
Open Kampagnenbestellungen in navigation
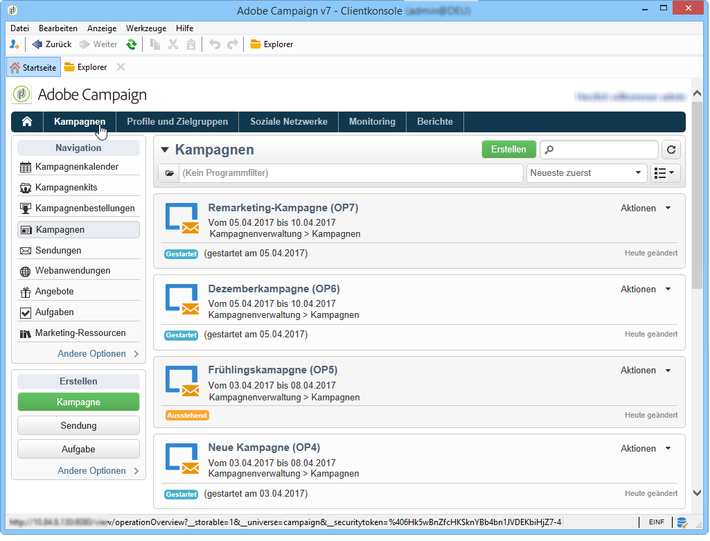point(78,209)
